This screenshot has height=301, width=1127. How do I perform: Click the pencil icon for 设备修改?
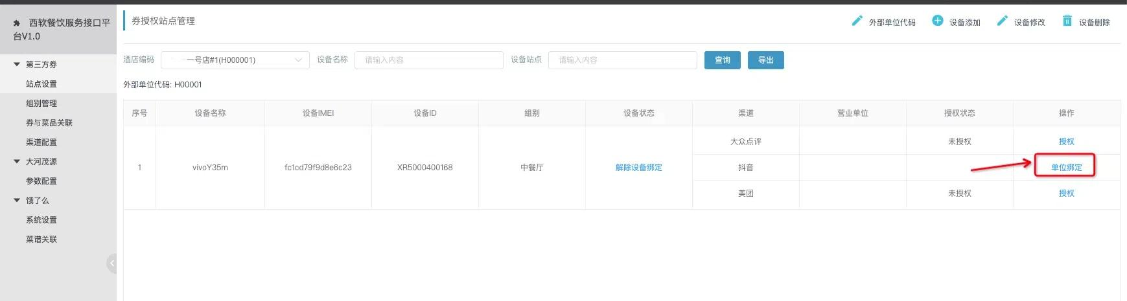point(1002,21)
